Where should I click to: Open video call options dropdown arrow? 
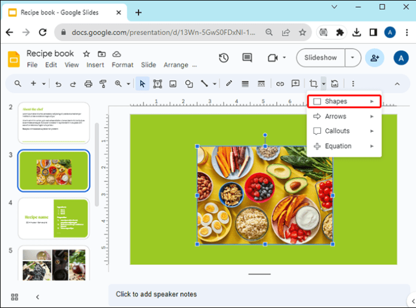point(284,58)
